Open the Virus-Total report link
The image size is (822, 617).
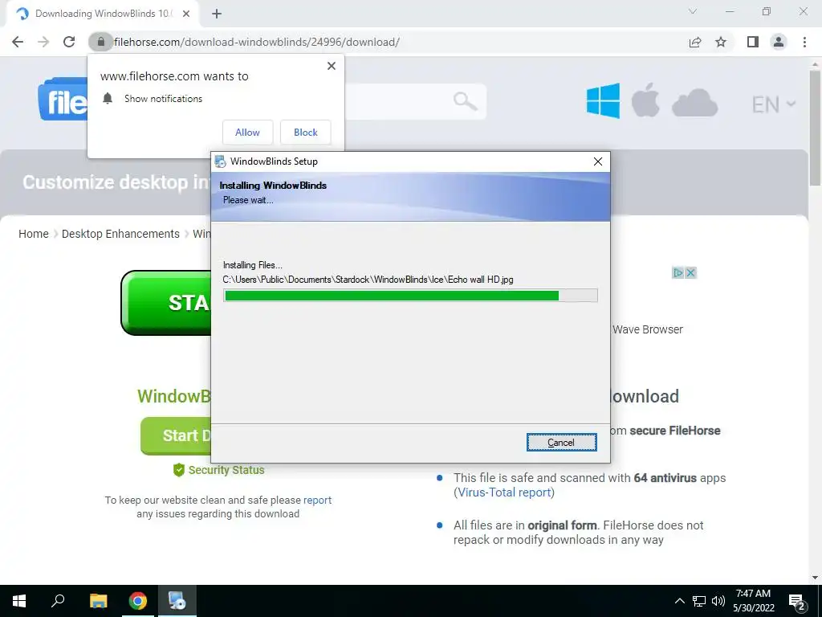(x=504, y=492)
